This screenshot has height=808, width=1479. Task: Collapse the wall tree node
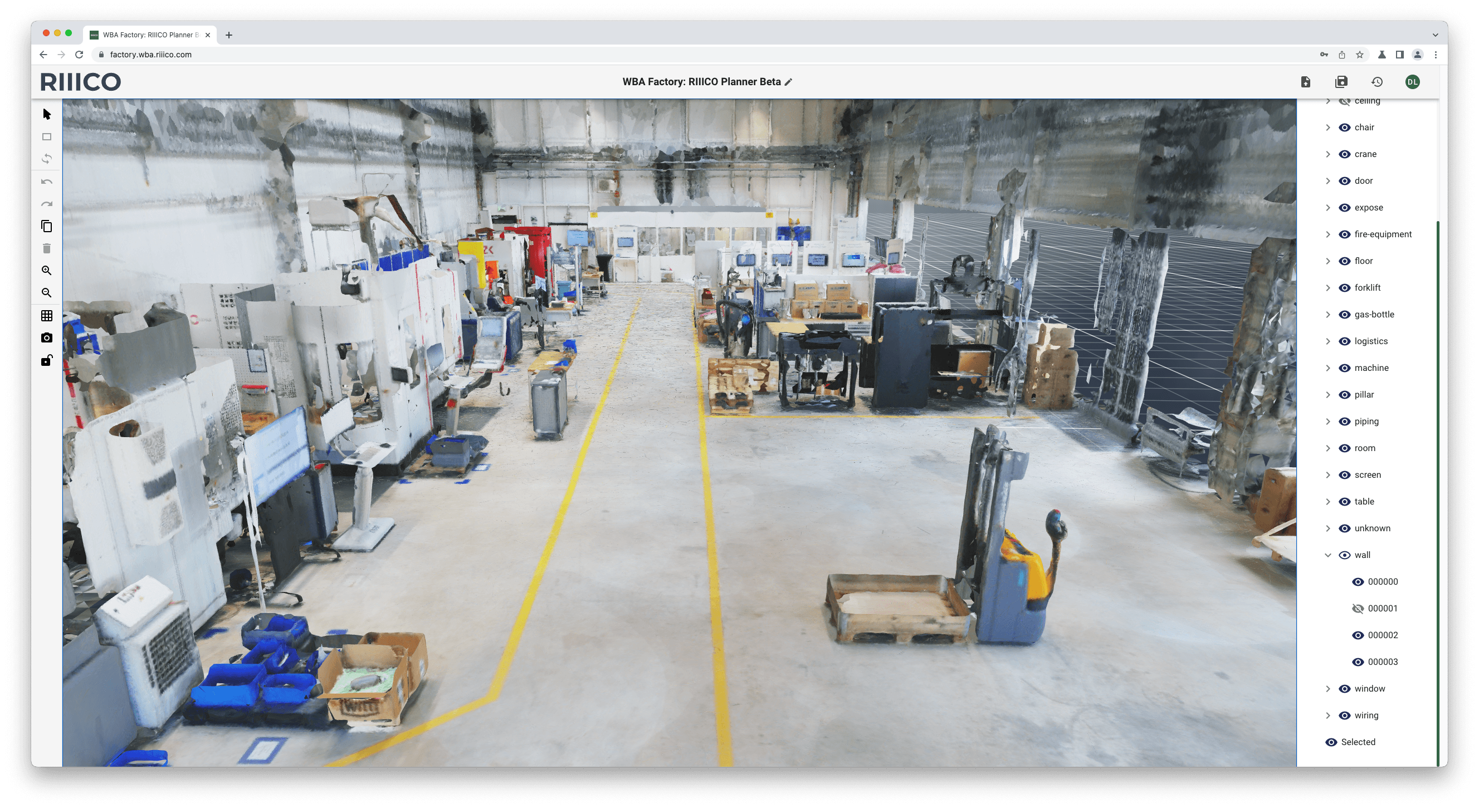coord(1327,555)
